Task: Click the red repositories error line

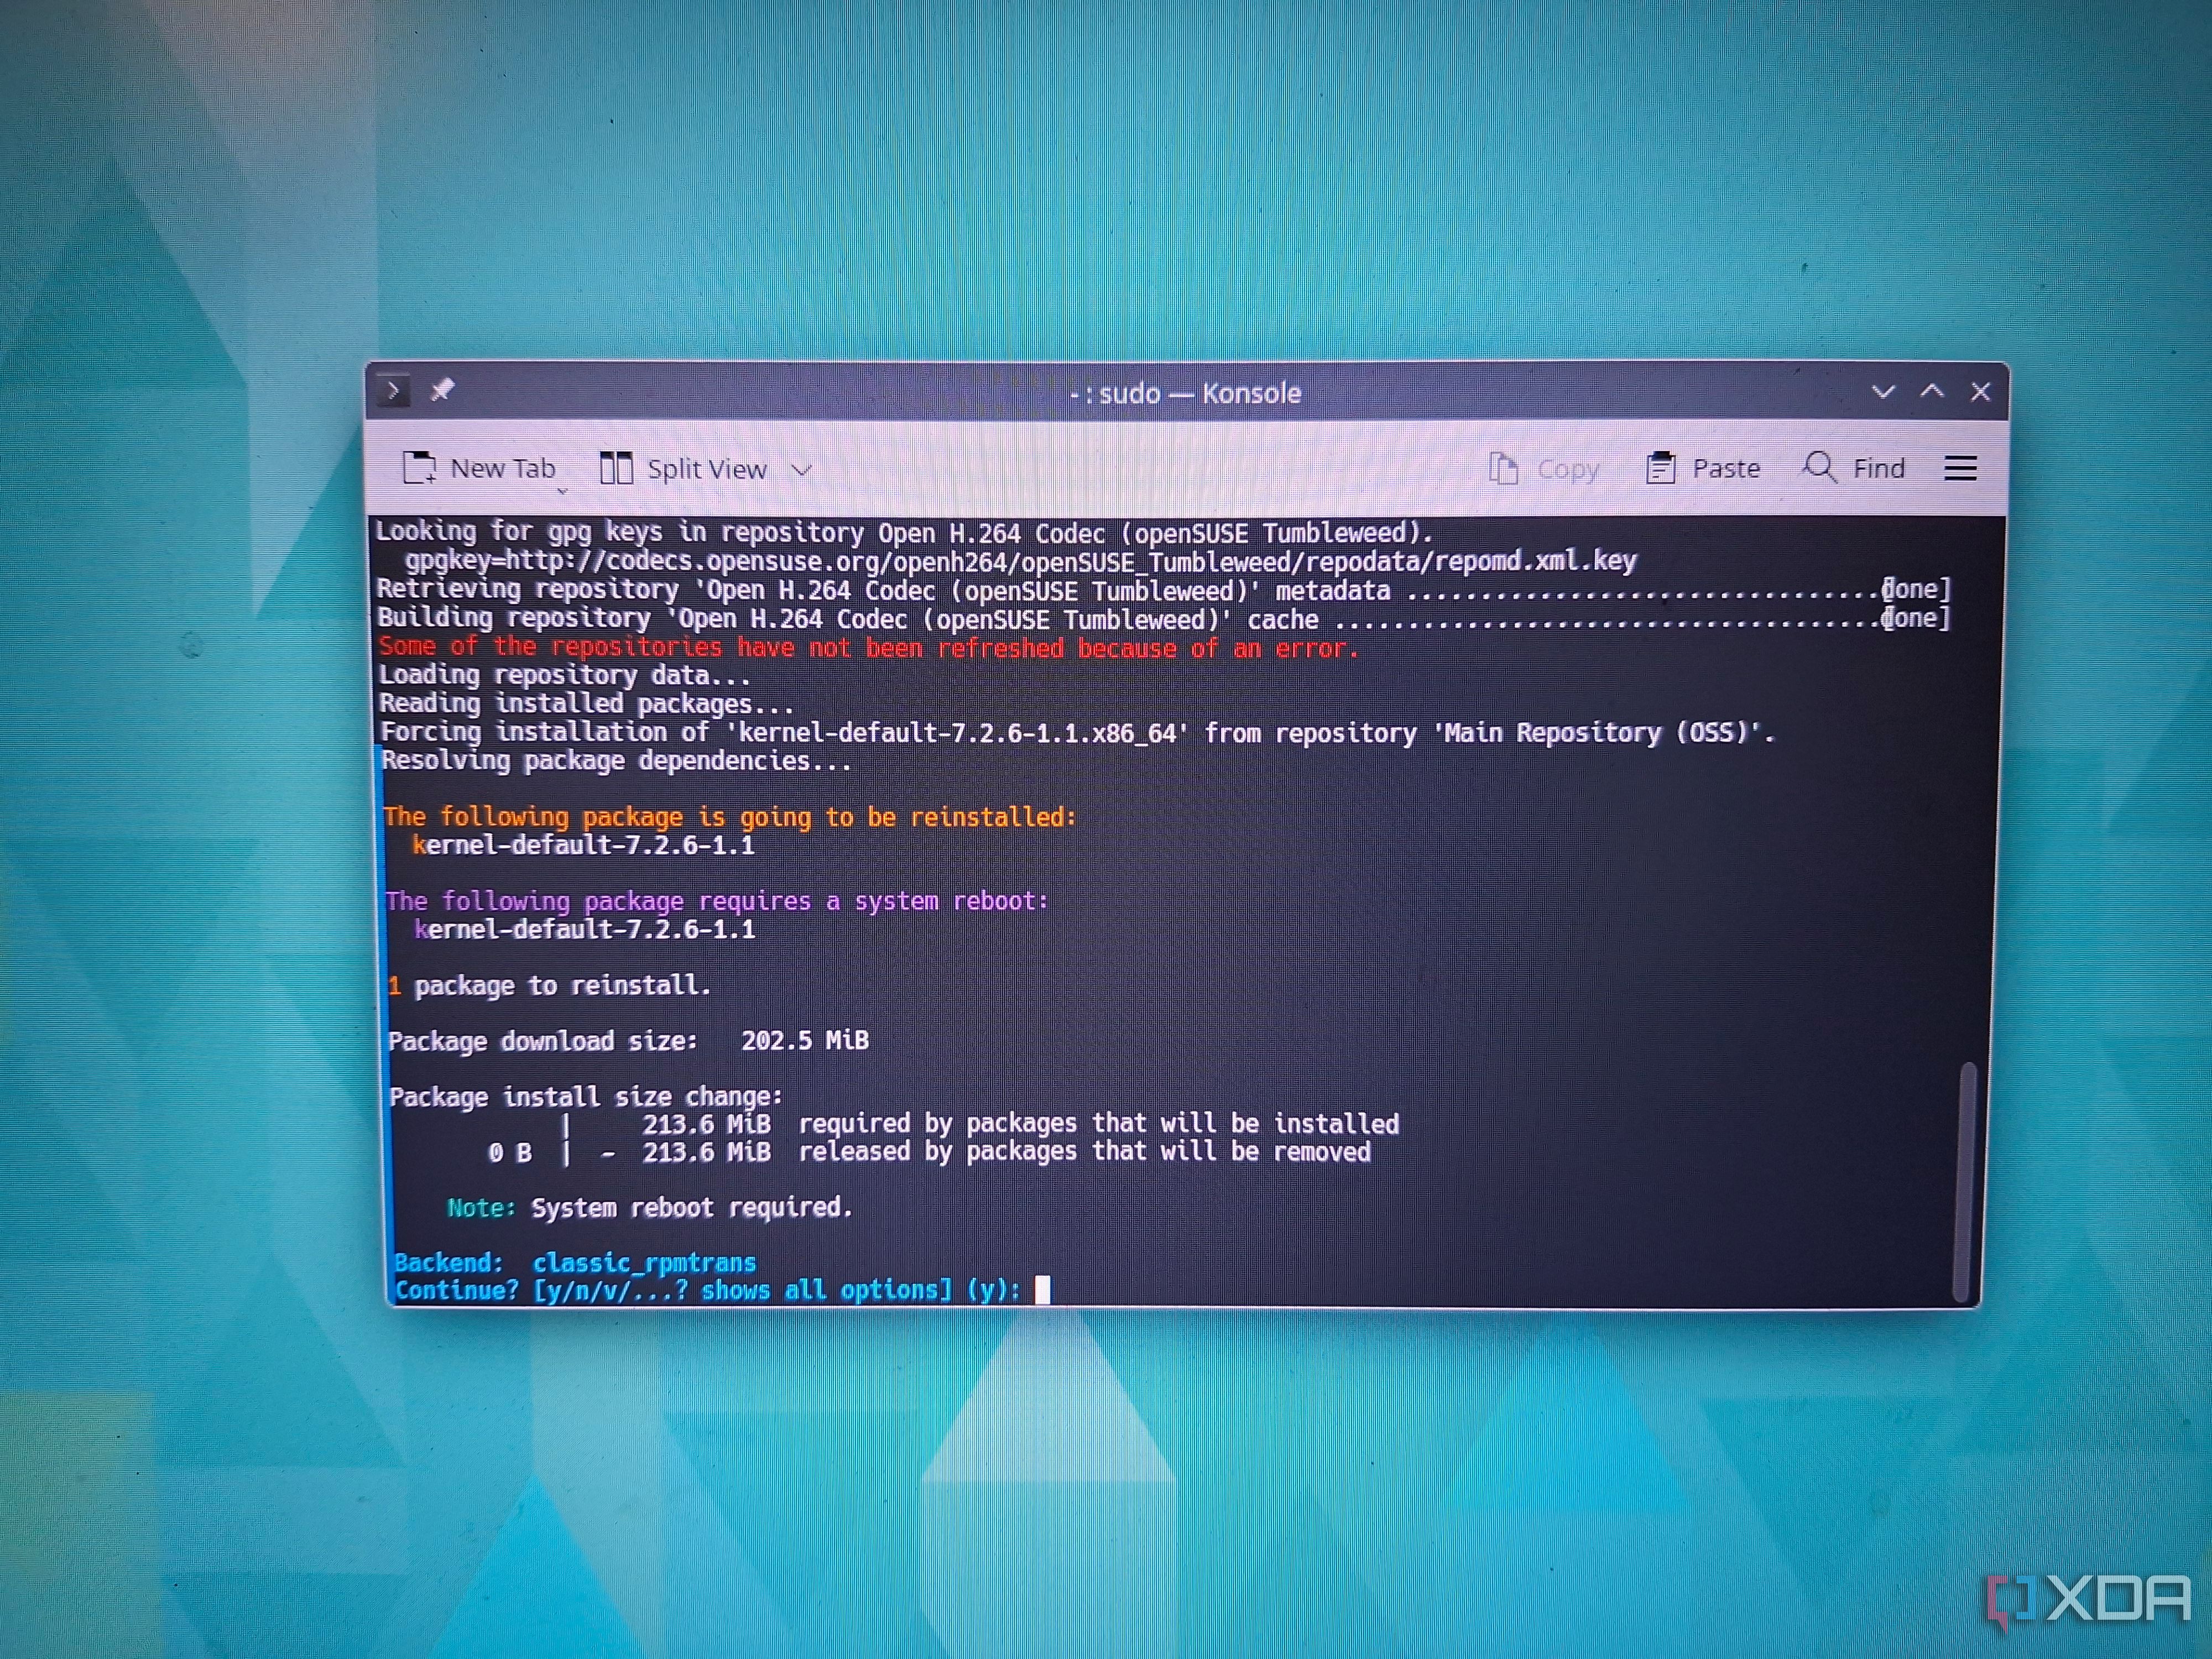Action: (x=868, y=648)
